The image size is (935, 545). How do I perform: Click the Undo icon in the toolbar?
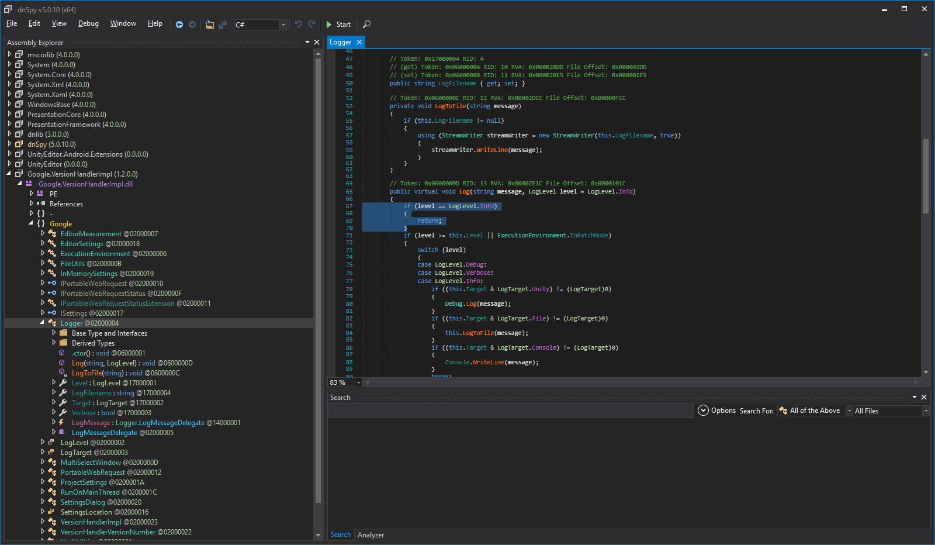(299, 25)
